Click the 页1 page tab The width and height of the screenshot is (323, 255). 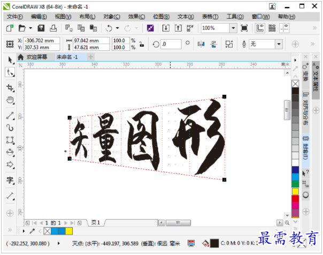click(96, 223)
